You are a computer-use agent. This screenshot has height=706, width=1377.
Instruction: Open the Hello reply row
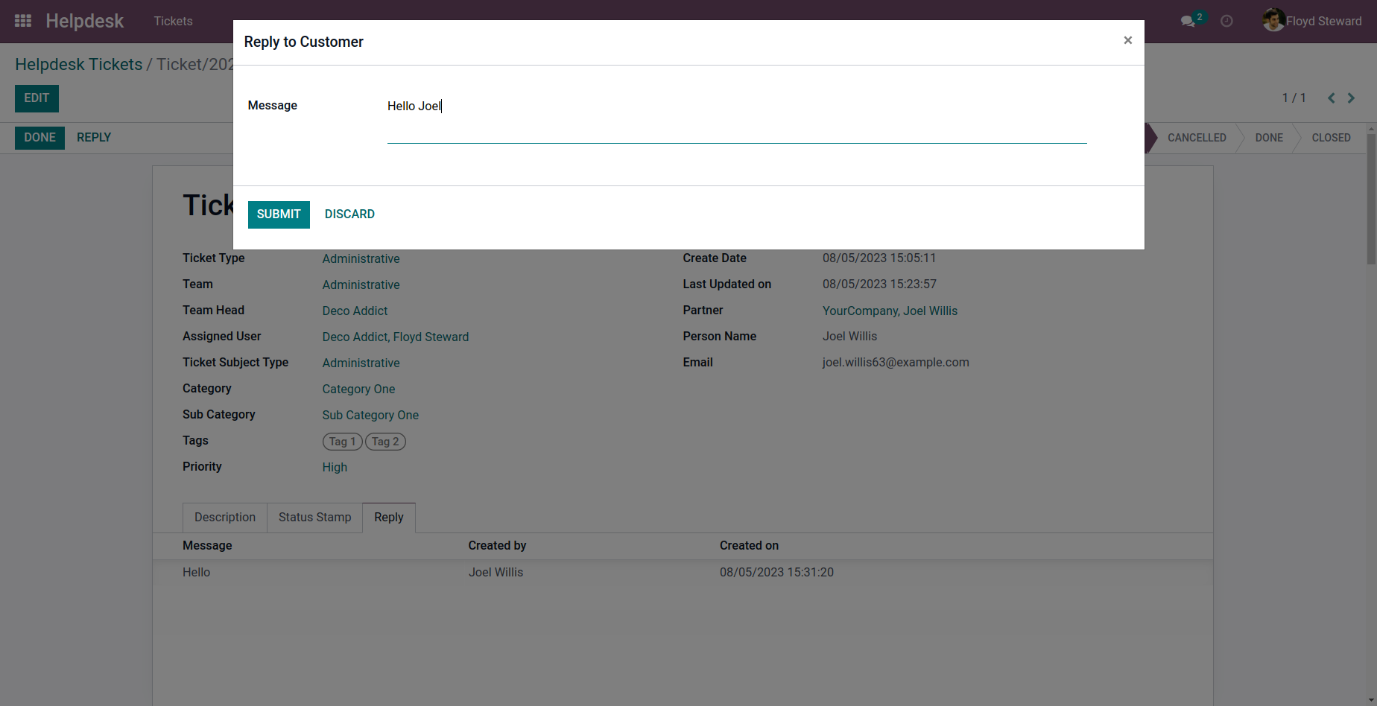(x=683, y=573)
